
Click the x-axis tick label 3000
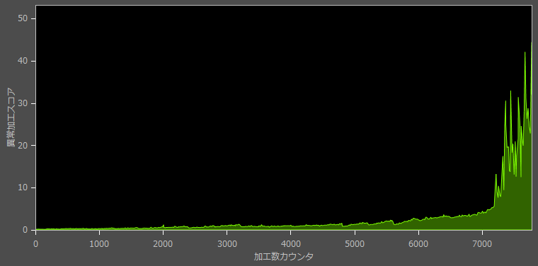(227, 244)
